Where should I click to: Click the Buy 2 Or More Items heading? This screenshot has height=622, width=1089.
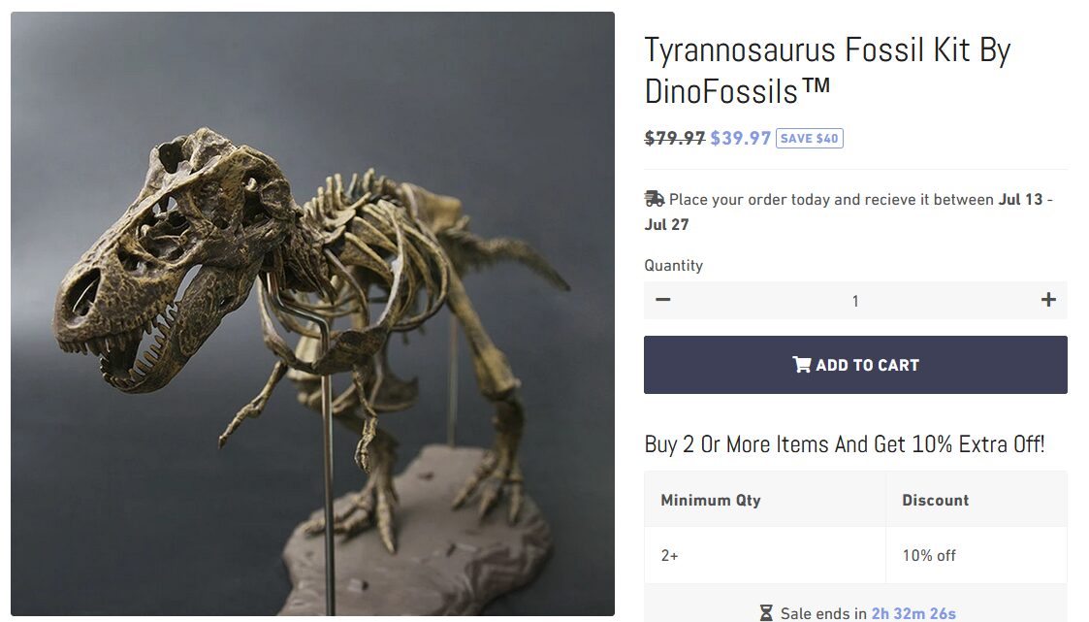click(x=845, y=444)
